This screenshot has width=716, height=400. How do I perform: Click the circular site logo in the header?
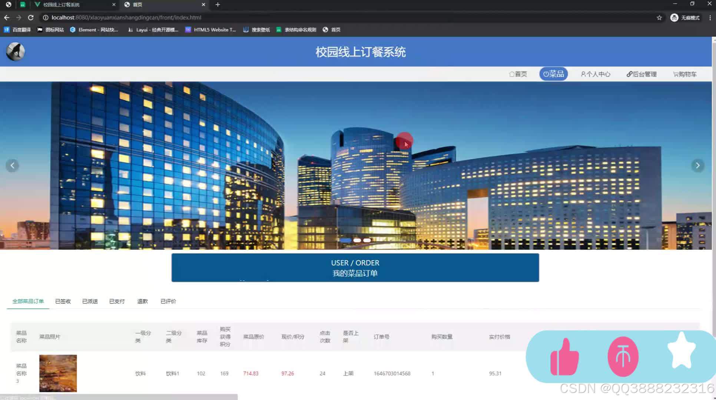click(15, 51)
